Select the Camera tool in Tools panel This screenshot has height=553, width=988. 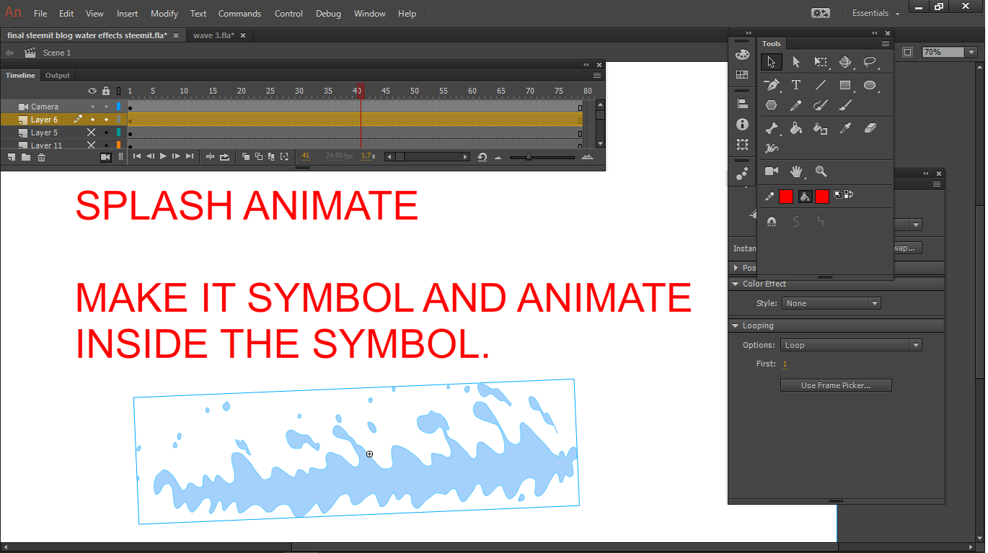(x=772, y=171)
